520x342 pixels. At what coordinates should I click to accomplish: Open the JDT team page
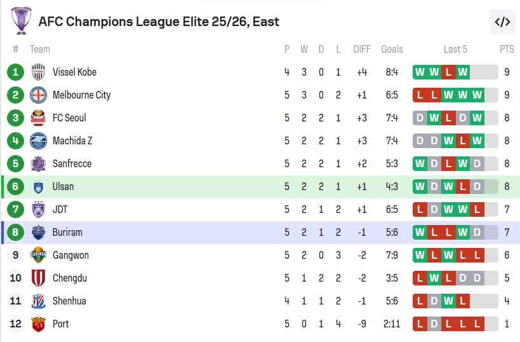[x=60, y=210]
